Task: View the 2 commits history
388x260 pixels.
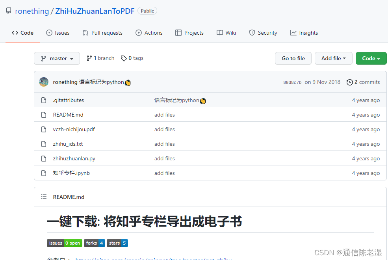Action: 363,82
